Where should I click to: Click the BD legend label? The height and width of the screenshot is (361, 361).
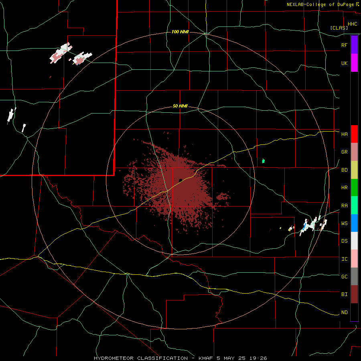click(344, 170)
